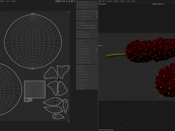This screenshot has width=175, height=131.
Task: Open Set UVW from Projection settings gear
Action: pyautogui.click(x=97, y=11)
